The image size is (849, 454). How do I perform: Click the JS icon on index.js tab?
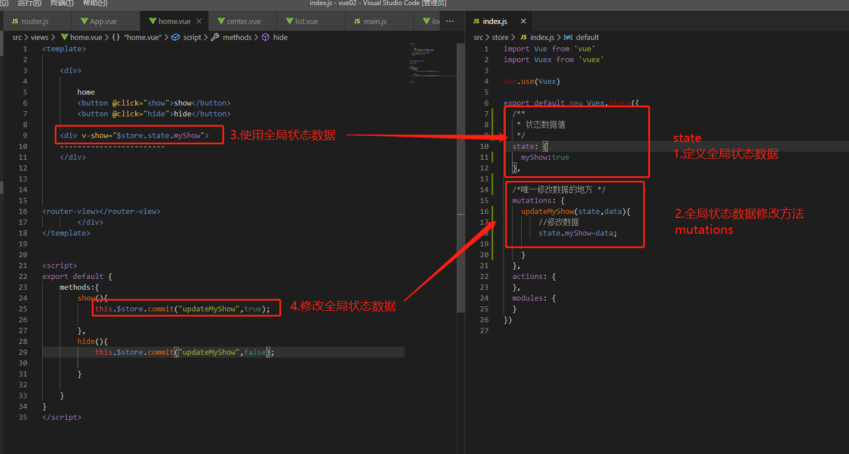[x=476, y=21]
